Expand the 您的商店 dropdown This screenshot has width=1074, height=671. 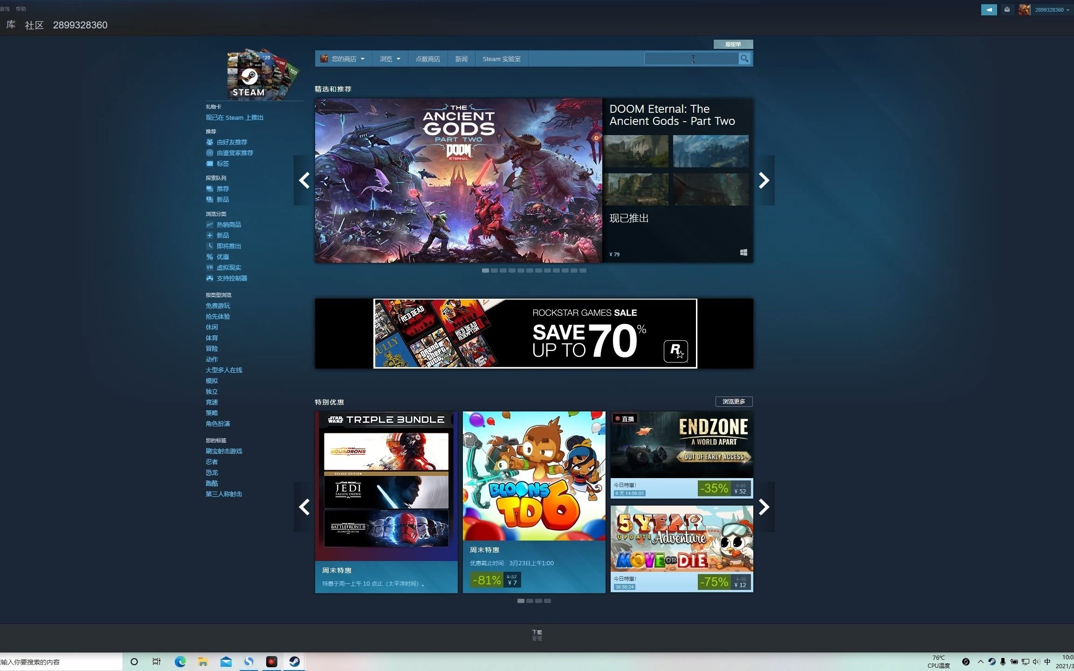pos(343,59)
